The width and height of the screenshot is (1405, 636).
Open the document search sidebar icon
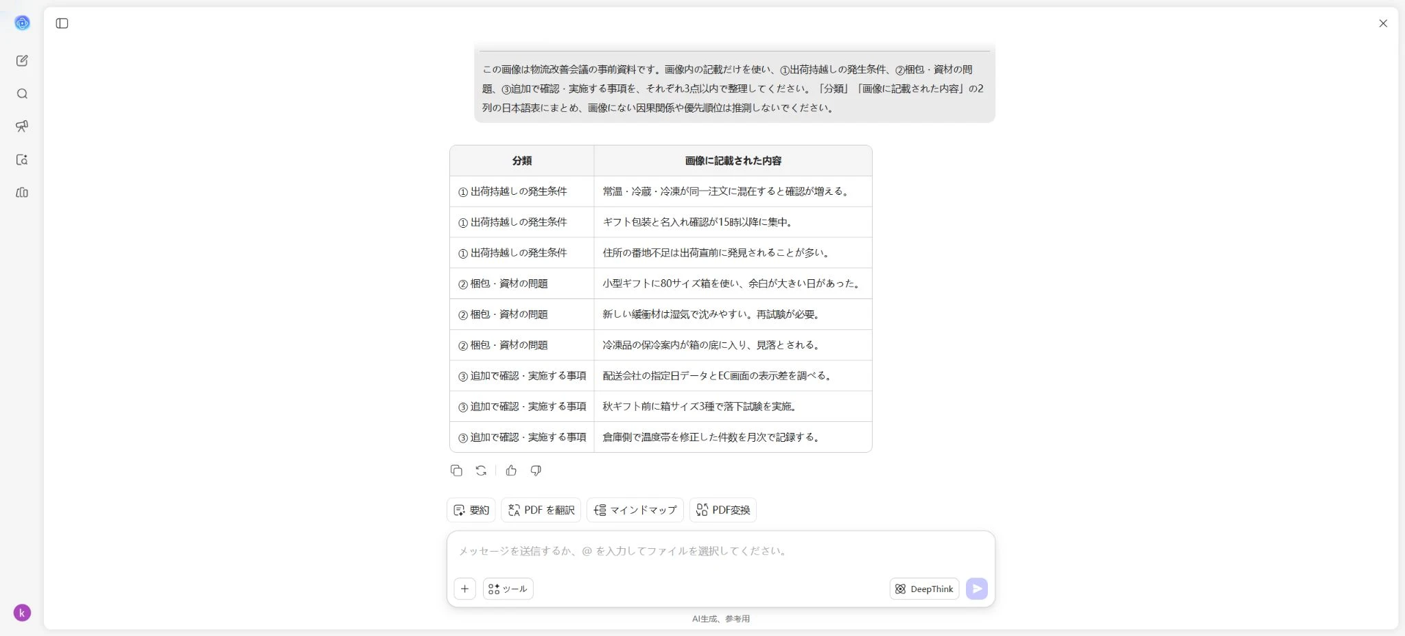coord(22,160)
